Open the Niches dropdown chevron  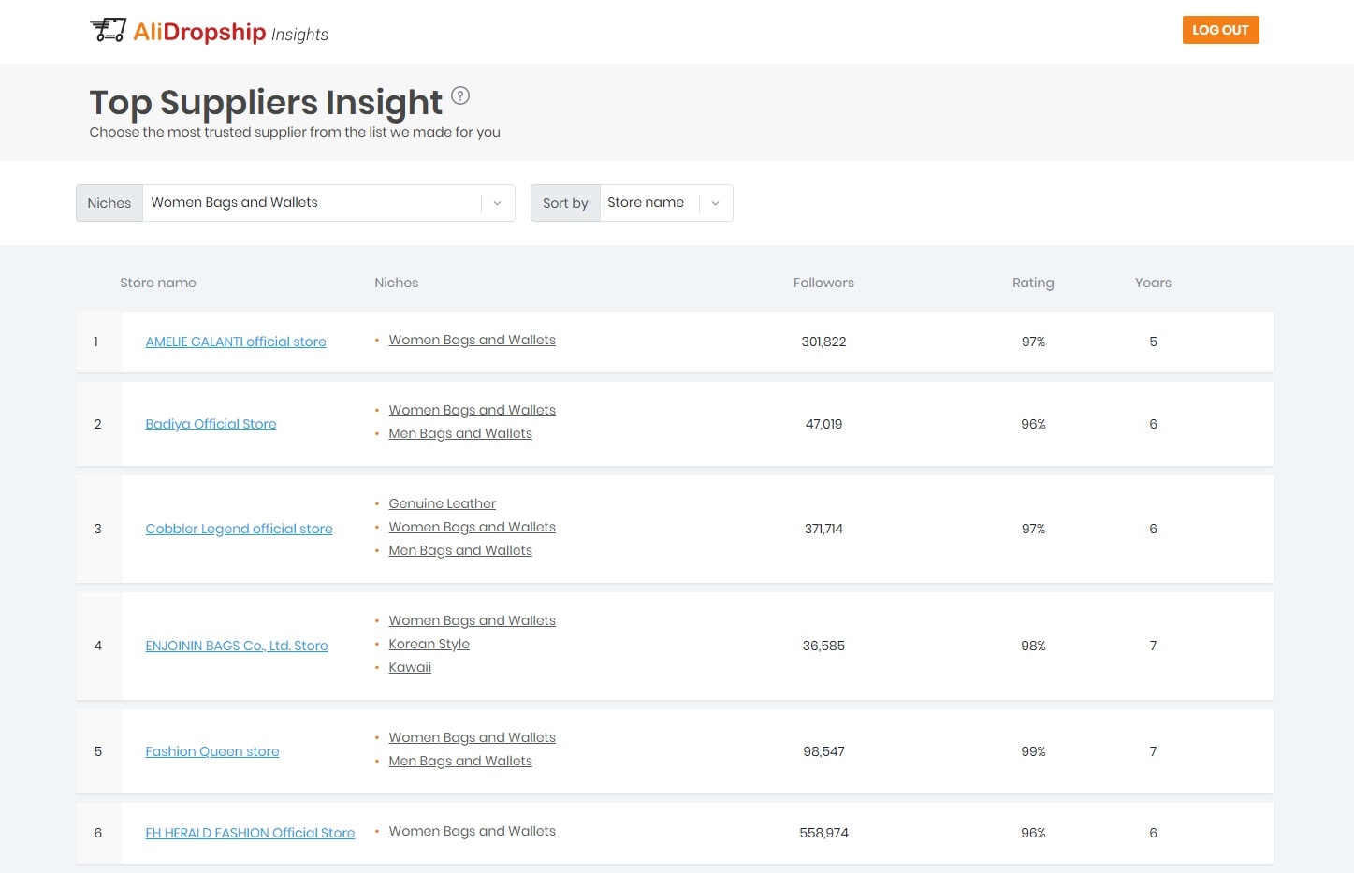pos(497,203)
